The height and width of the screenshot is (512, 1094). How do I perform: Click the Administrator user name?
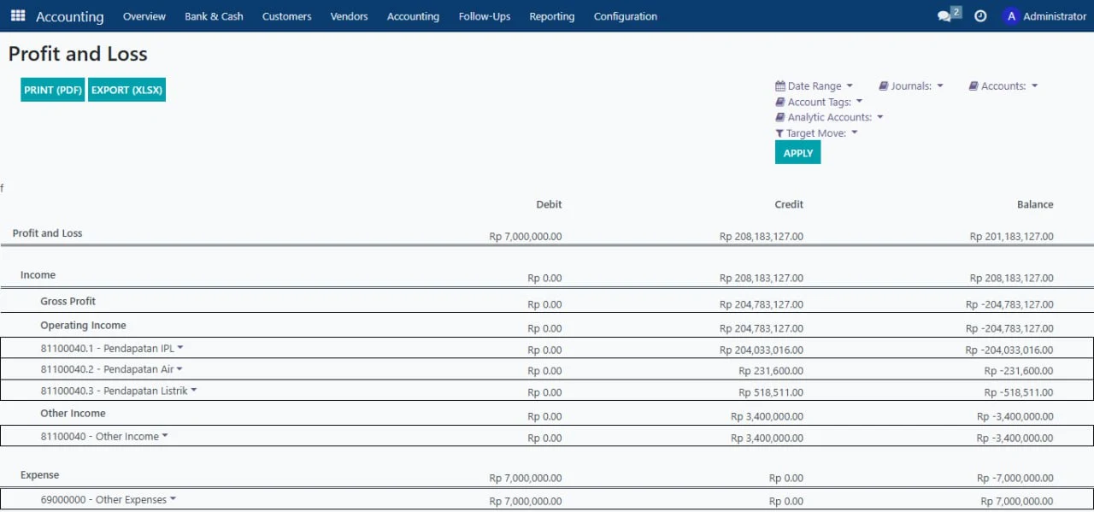(x=1055, y=16)
